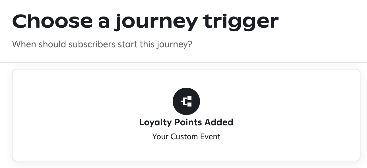Select the trigger card's empty left area
Viewport: 367px width, 168px height.
(71, 115)
